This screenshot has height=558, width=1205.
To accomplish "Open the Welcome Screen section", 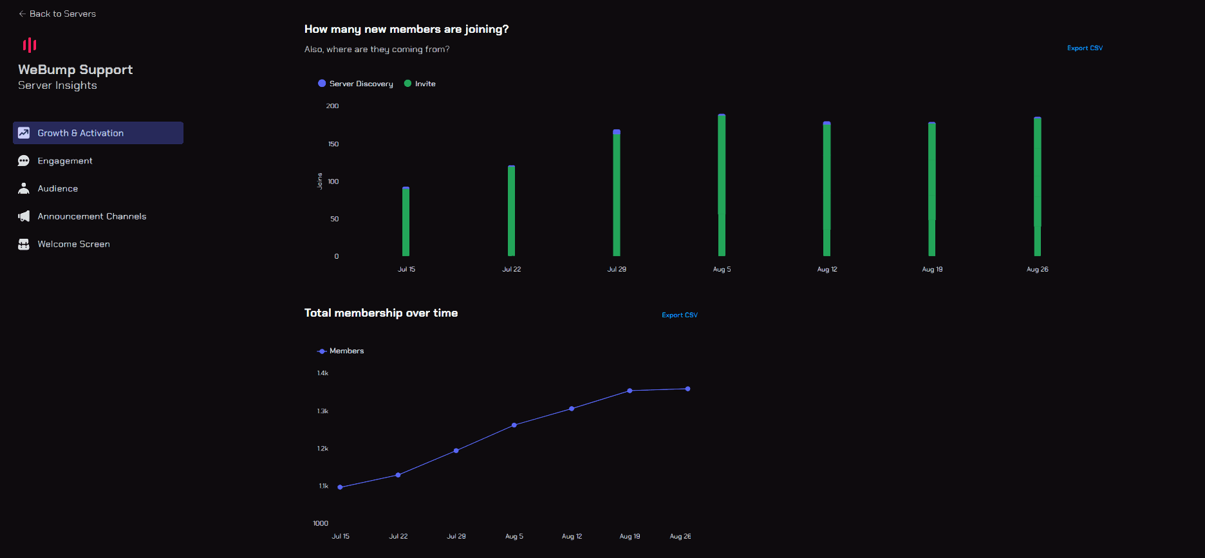I will [x=98, y=244].
